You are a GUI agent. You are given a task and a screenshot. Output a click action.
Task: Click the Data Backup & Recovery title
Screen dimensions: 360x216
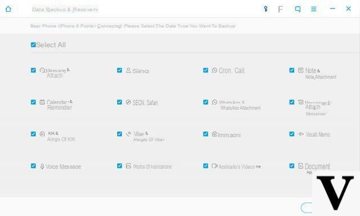coord(65,10)
